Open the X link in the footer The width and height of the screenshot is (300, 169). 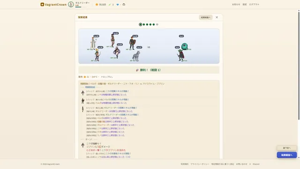click(250, 164)
